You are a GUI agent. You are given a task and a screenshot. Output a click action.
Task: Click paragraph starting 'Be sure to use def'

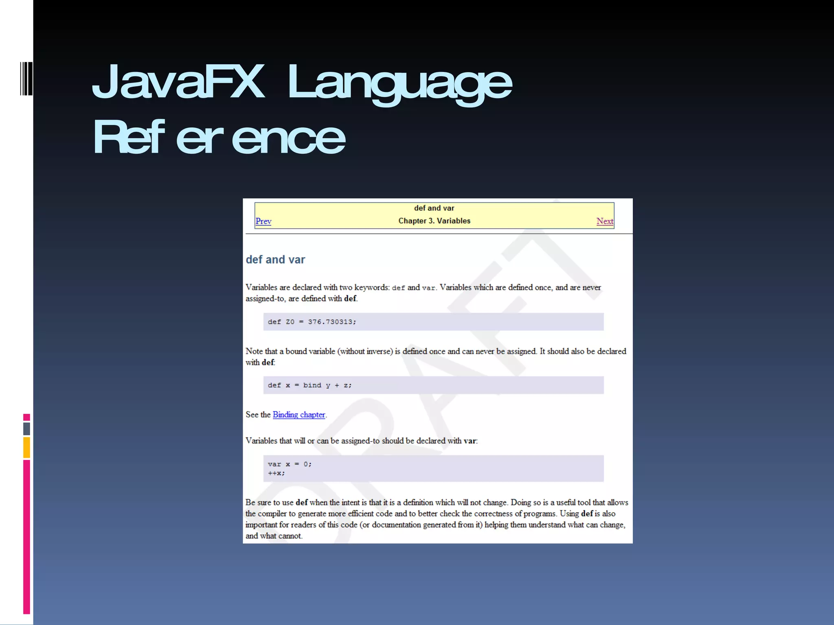(x=437, y=519)
